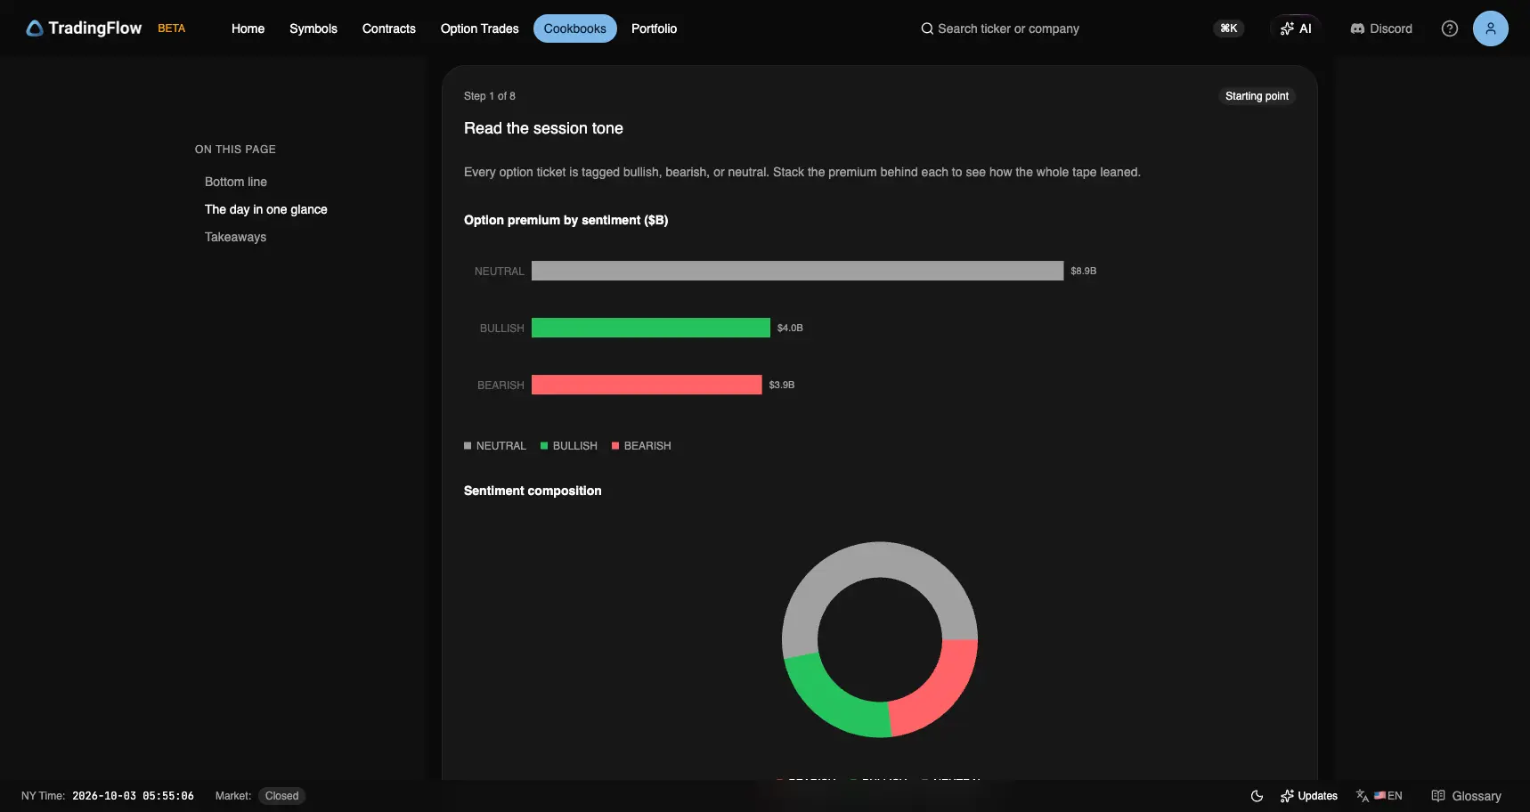Toggle BULLISH series in bar legend
1530x812 pixels.
(x=569, y=446)
